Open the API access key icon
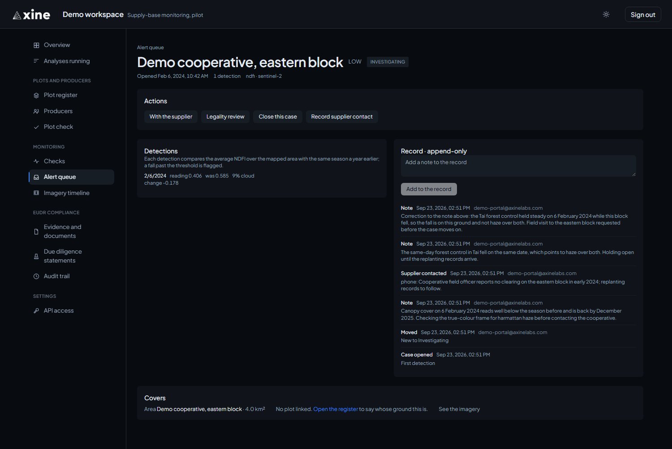The width and height of the screenshot is (672, 449). [36, 311]
